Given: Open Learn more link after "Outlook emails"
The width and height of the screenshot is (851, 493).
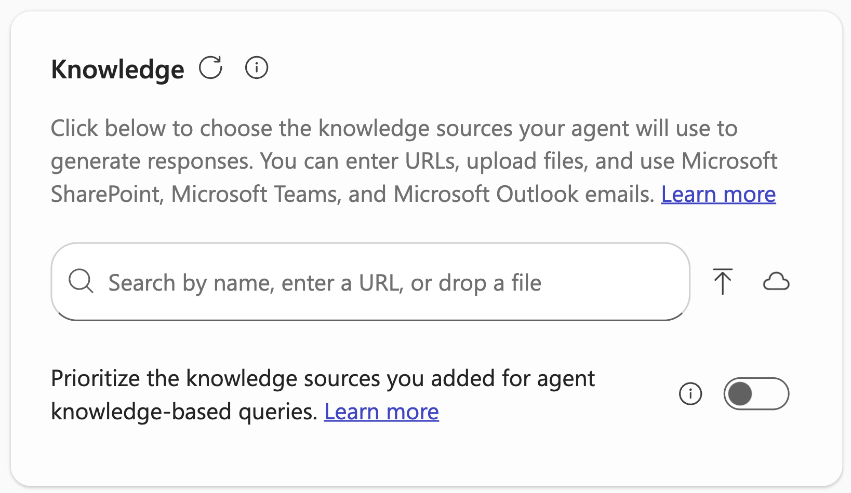Looking at the screenshot, I should click(718, 195).
